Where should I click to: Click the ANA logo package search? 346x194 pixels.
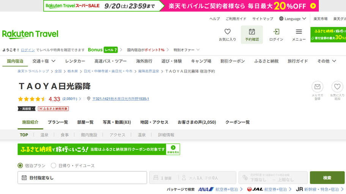tap(206, 189)
